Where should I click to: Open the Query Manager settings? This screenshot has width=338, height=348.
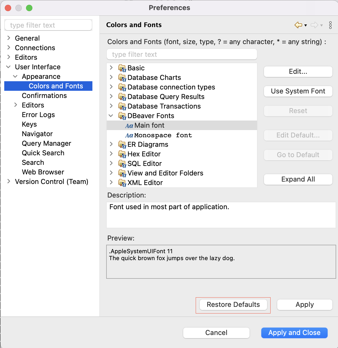click(x=46, y=143)
